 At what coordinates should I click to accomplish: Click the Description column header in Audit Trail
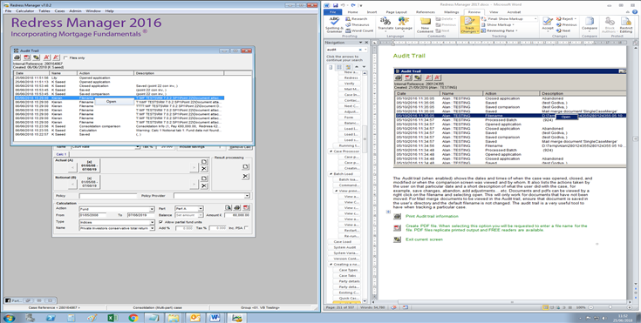point(179,73)
